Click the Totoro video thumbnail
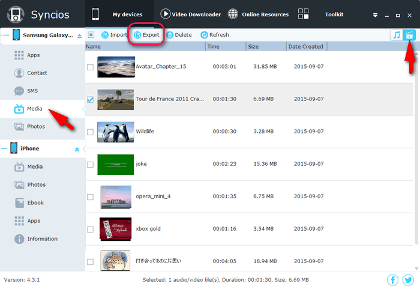Image resolution: width=420 pixels, height=289 pixels. tap(115, 261)
